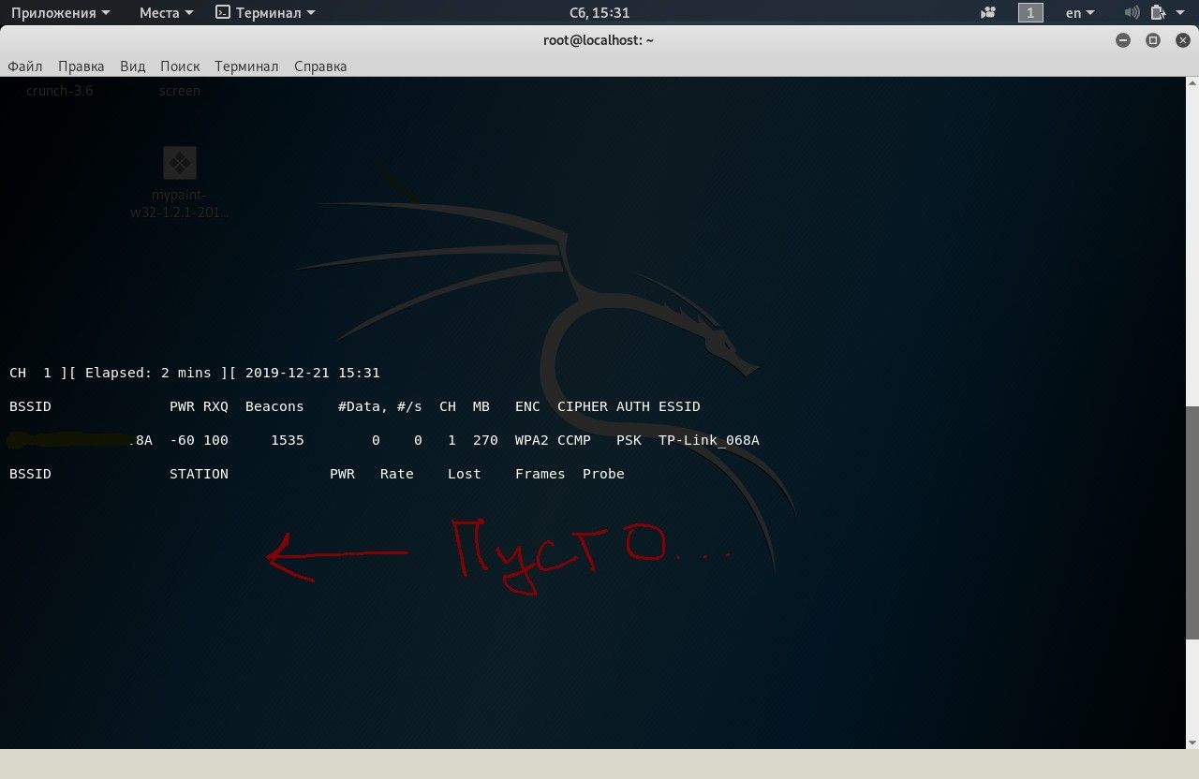This screenshot has width=1199, height=779.
Task: Click the root@localhost: ~ window title
Action: tap(599, 40)
